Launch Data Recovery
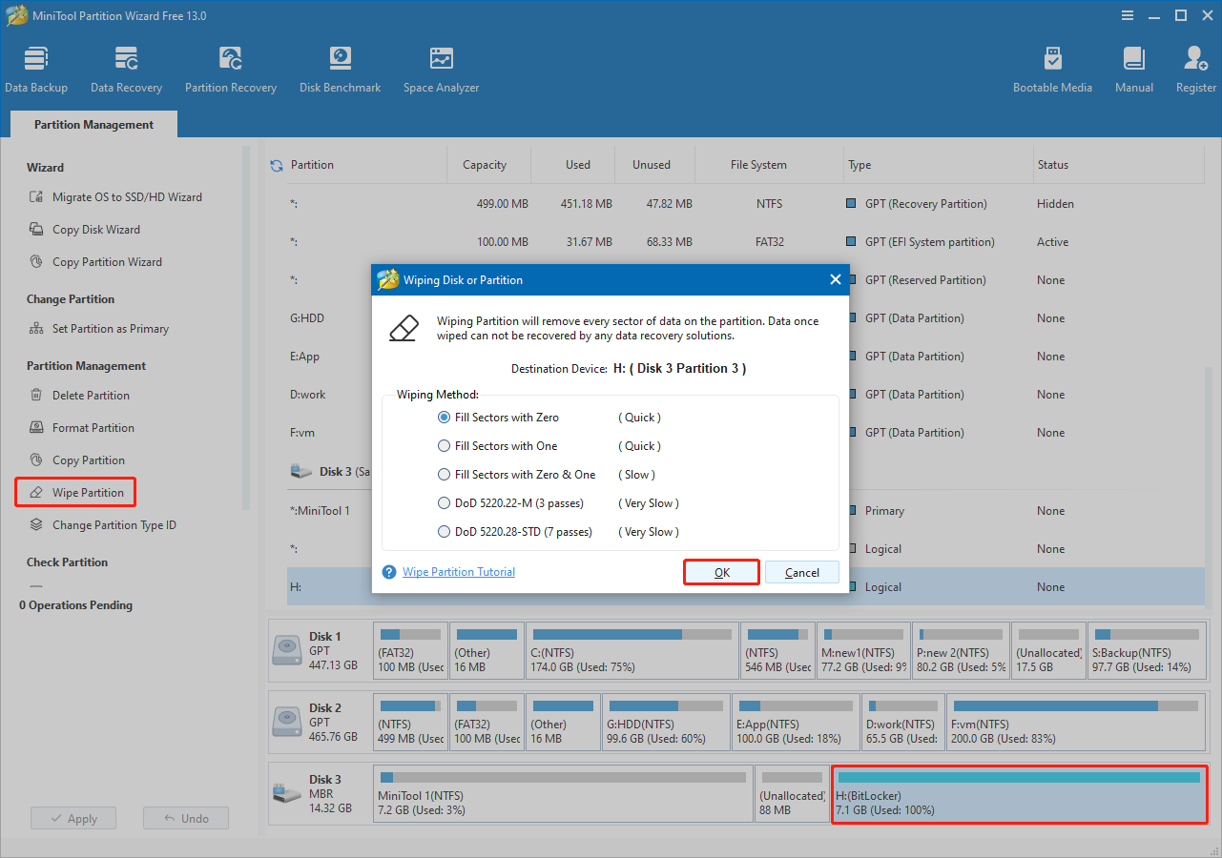The width and height of the screenshot is (1222, 858). click(125, 67)
